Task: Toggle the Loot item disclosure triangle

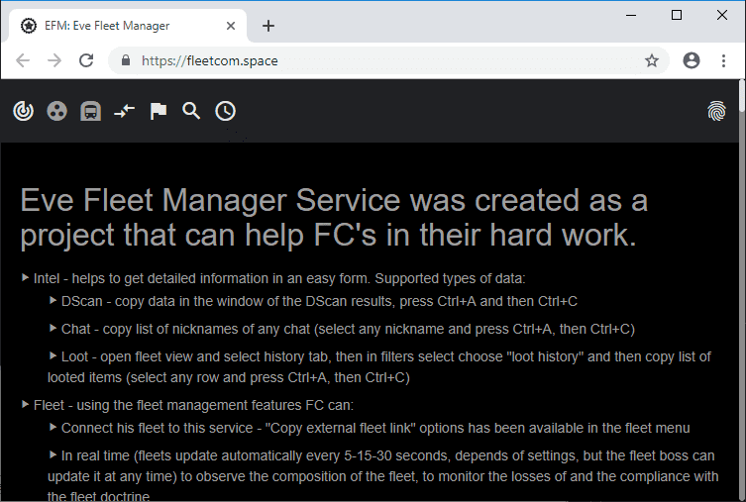Action: 53,354
